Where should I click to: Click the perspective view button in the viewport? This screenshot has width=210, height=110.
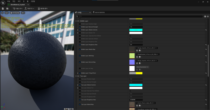[7, 13]
